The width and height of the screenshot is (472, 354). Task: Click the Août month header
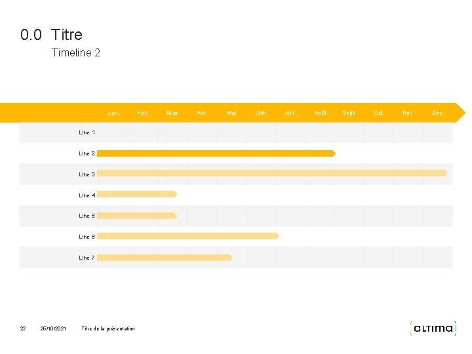coord(321,113)
